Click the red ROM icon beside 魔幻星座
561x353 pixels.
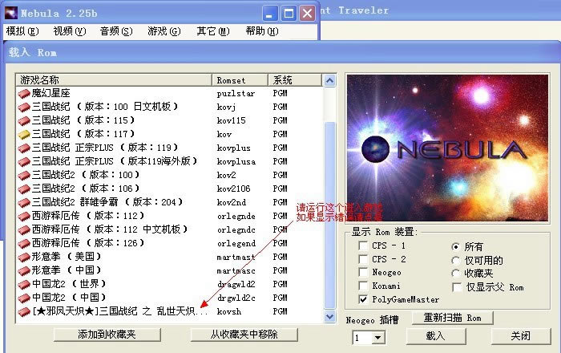point(24,94)
